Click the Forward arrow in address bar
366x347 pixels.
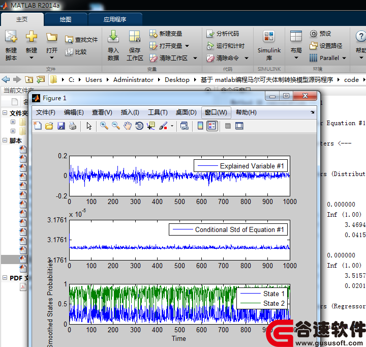(17, 79)
